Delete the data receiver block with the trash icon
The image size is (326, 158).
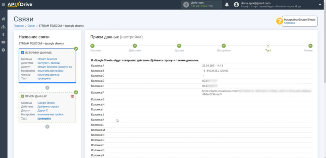tap(72, 96)
